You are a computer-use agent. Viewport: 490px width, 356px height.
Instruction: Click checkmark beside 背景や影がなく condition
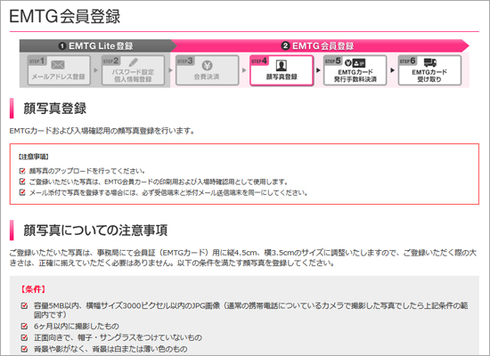(x=24, y=349)
